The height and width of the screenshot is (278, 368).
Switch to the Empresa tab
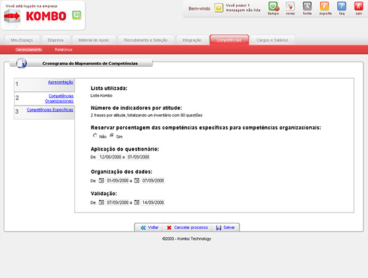click(x=56, y=40)
